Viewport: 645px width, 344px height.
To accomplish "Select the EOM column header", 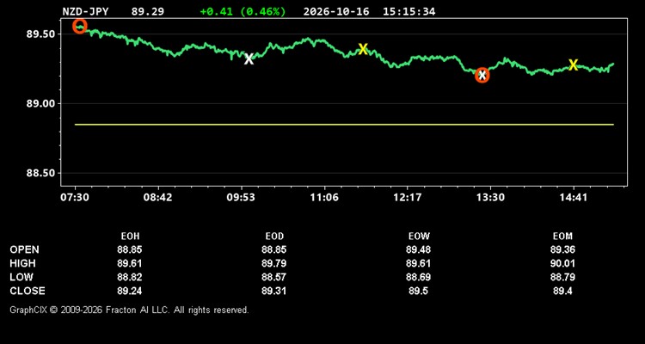I will pos(562,236).
